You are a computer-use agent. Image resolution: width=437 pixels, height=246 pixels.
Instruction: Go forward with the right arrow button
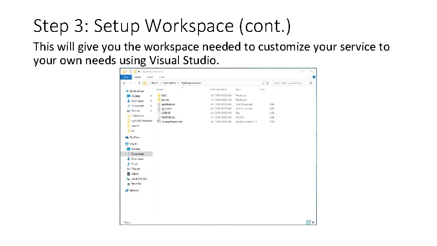[x=130, y=83]
